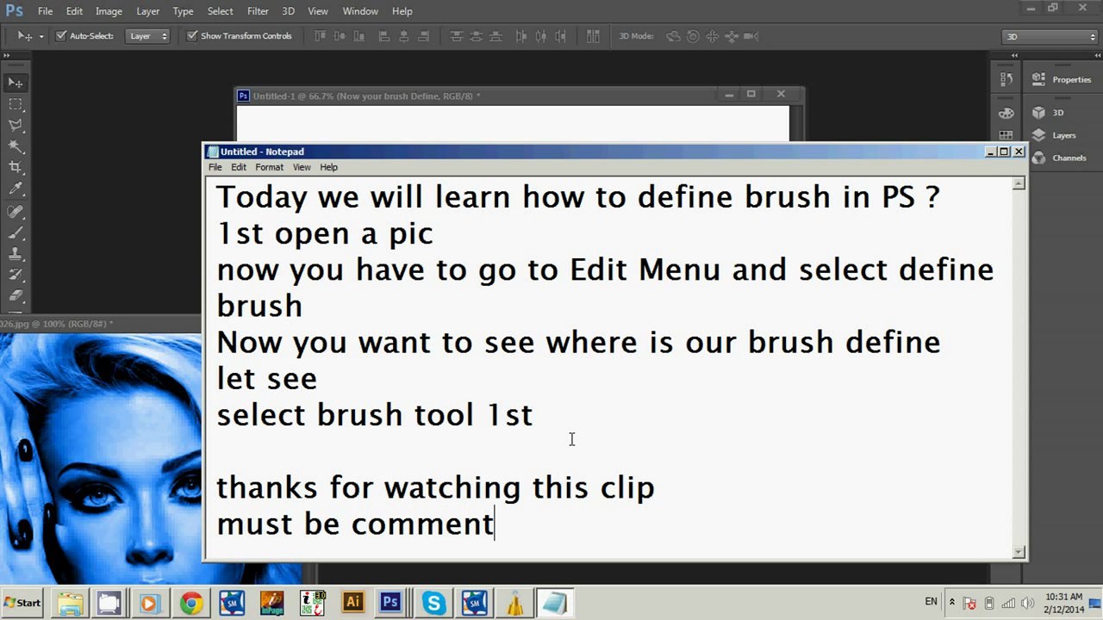Select the Healing Brush tool
Screen dimensions: 1103x620
[16, 212]
